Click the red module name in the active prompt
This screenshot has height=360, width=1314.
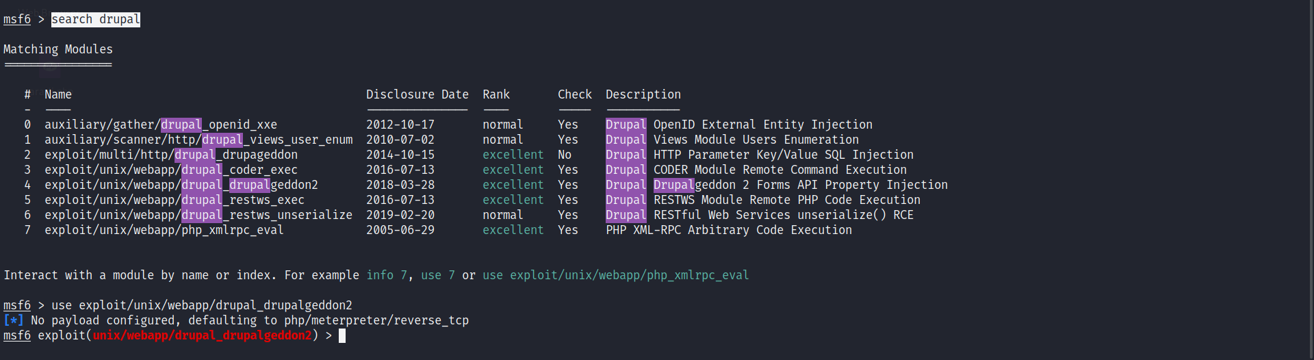tap(202, 335)
